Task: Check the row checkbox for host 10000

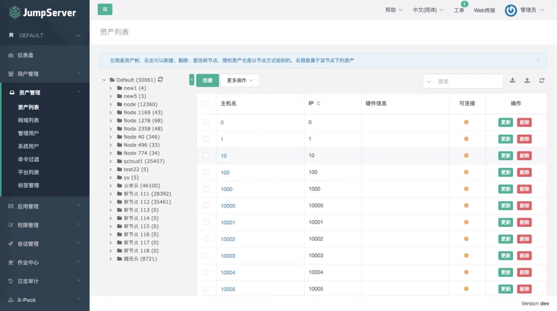Action: coord(206,206)
